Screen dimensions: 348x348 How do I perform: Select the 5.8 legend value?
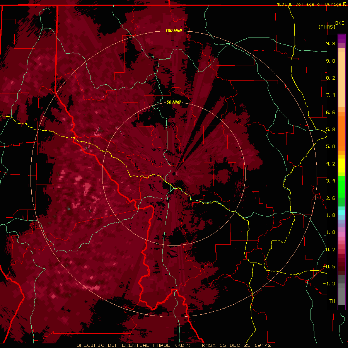[331, 130]
